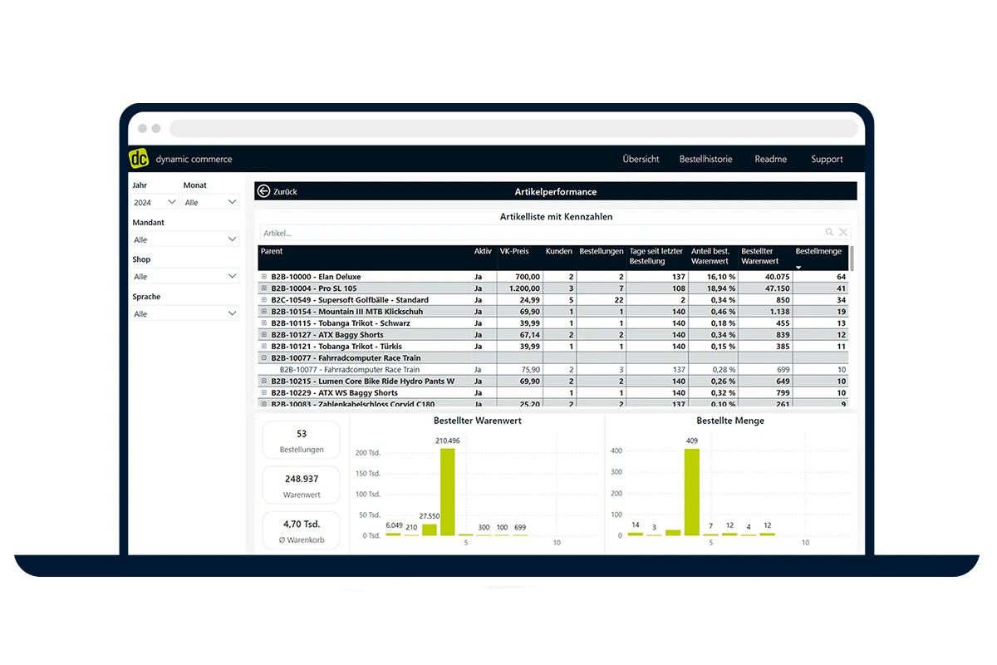
Task: Click cell 40.075 in Elan Deluxe row
Action: [x=778, y=277]
